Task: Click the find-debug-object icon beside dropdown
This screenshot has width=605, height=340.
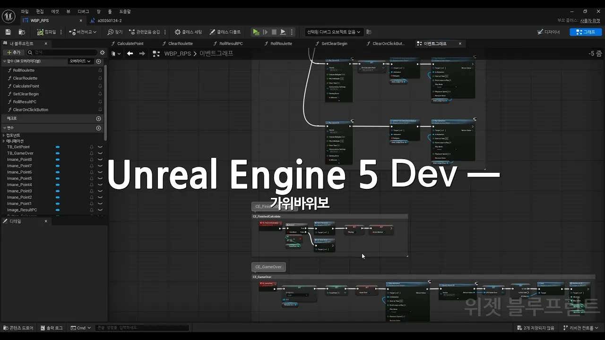Action: point(369,32)
